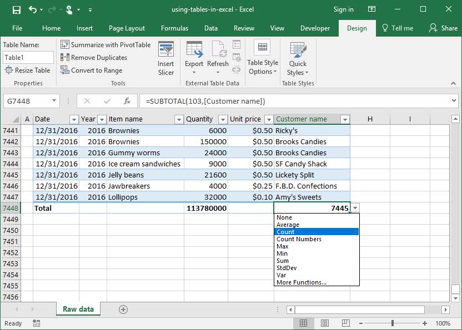The image size is (462, 330).
Task: Open the Year column filter dropdown
Action: (102, 119)
